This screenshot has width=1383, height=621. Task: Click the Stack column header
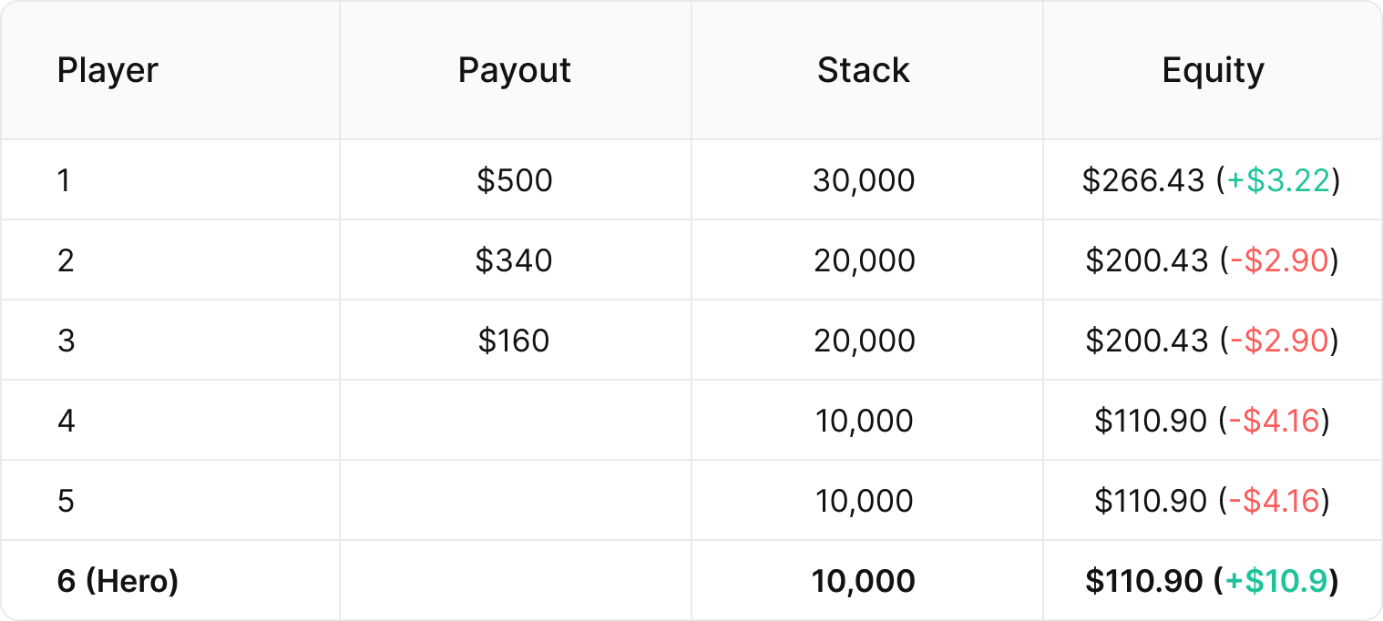(864, 70)
